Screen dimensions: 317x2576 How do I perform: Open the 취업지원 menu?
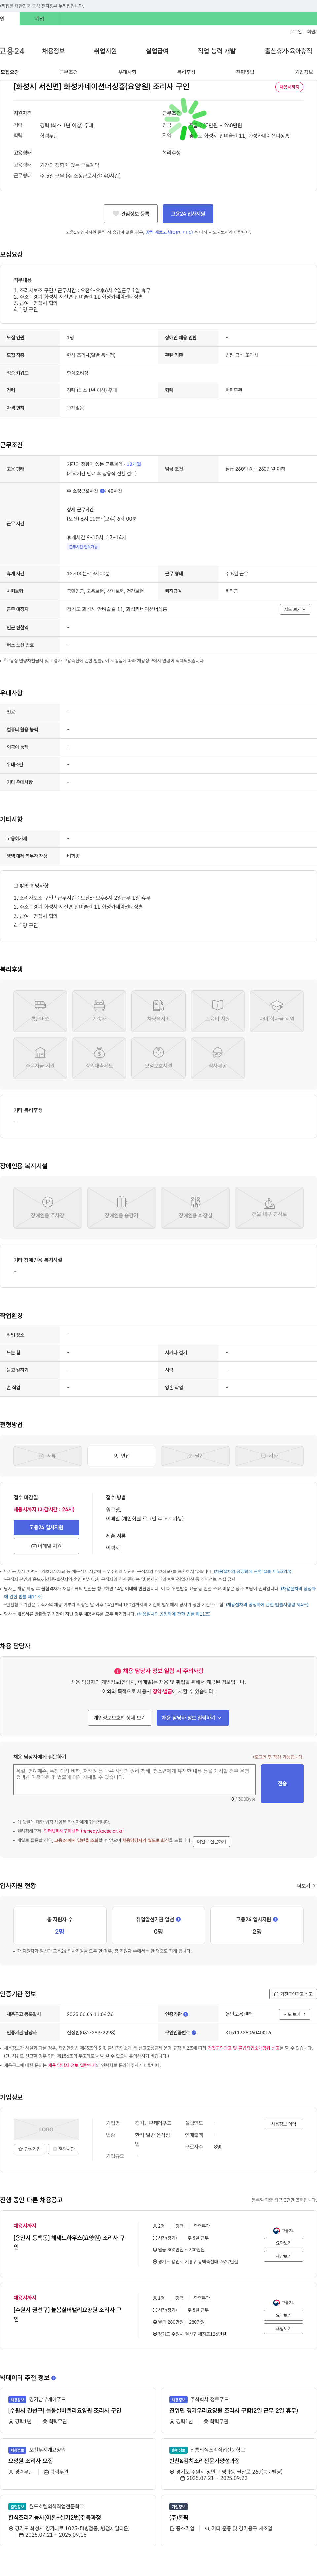106,51
